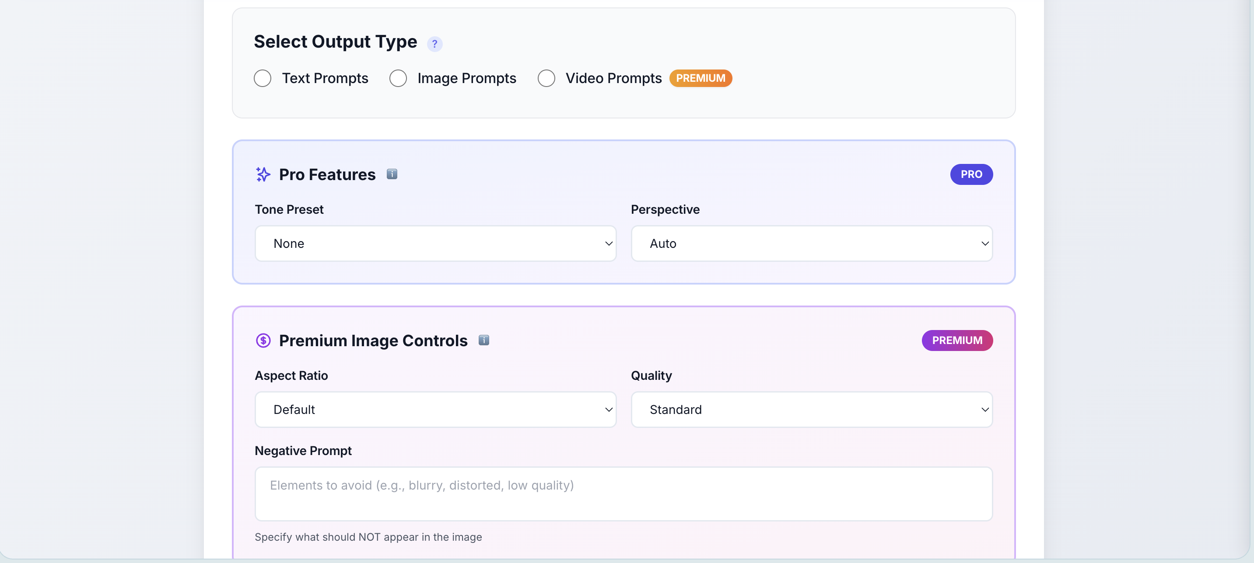Open the Perspective dropdown set to Auto
1254x563 pixels.
pos(811,243)
